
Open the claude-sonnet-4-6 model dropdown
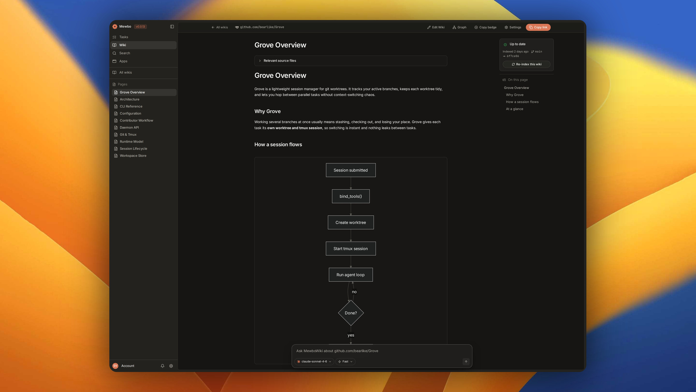coord(314,362)
